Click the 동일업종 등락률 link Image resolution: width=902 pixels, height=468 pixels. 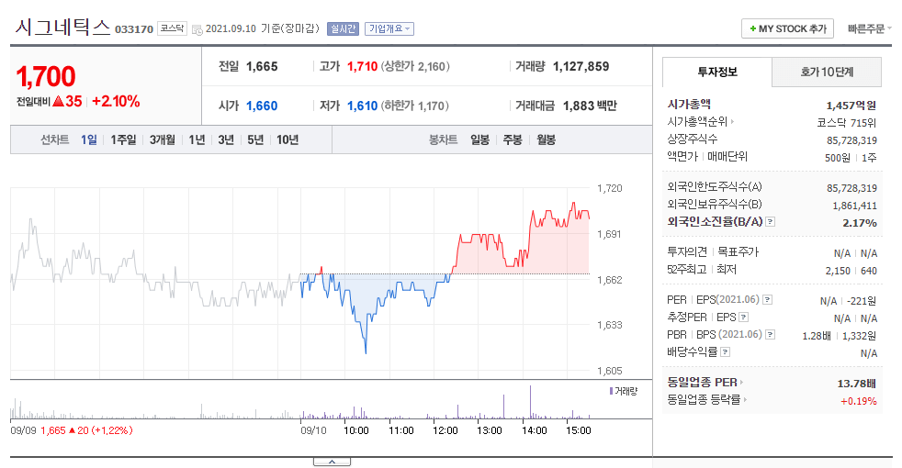705,399
